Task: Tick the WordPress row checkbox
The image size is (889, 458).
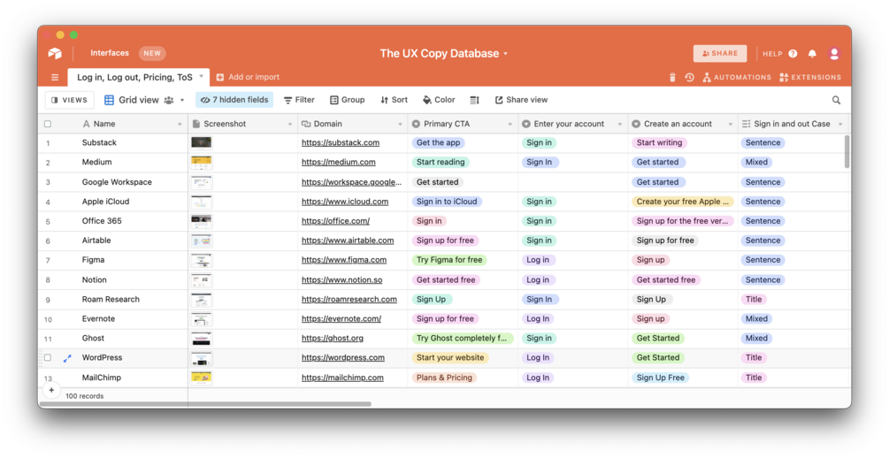Action: tap(48, 358)
